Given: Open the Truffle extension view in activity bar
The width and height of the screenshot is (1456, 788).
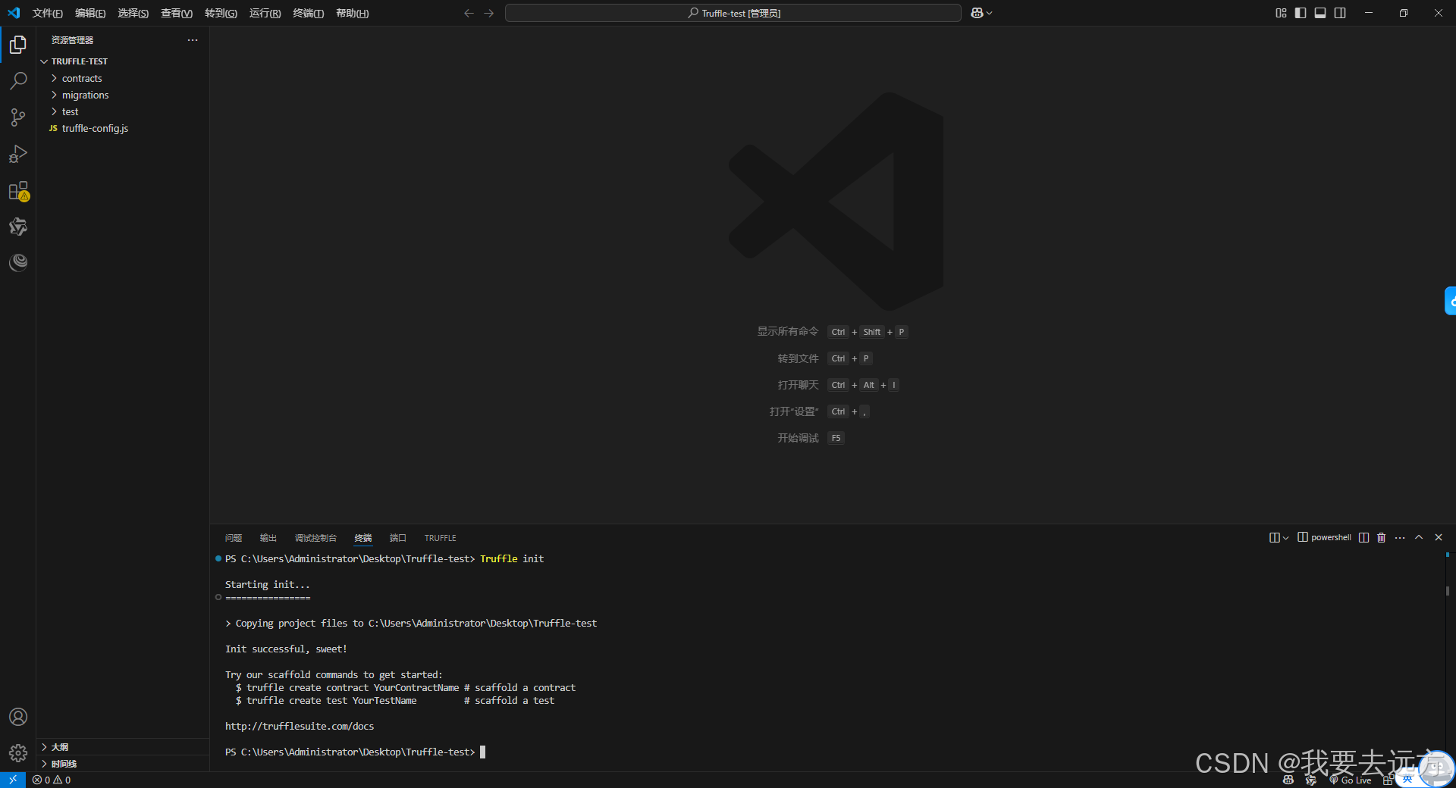Looking at the screenshot, I should pyautogui.click(x=18, y=227).
